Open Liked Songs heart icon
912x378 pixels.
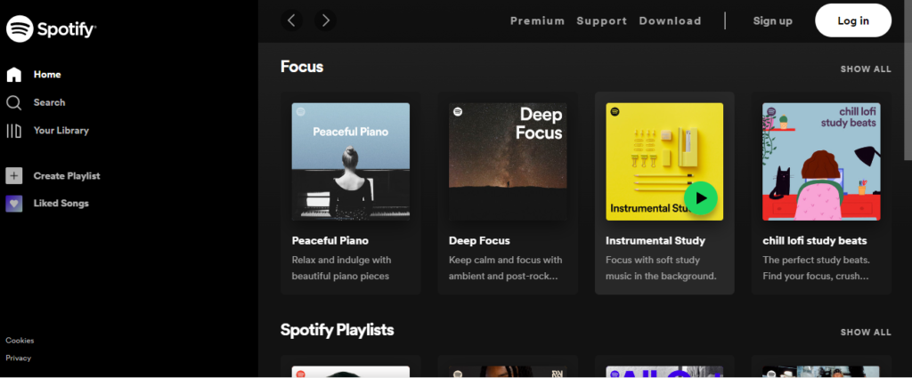point(14,204)
